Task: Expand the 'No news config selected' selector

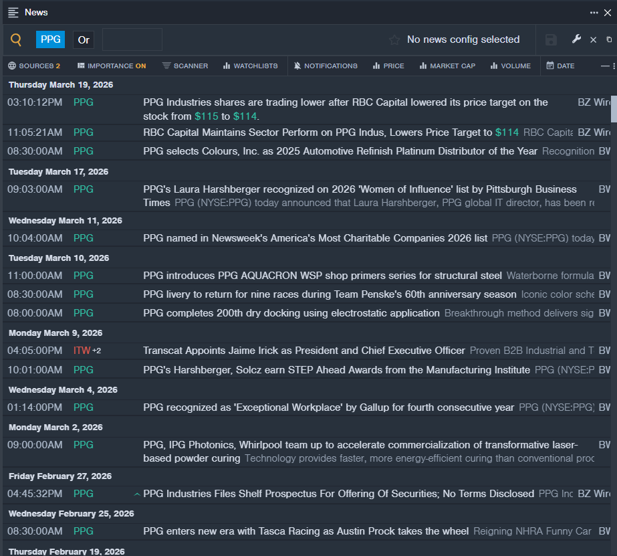Action: pyautogui.click(x=463, y=40)
